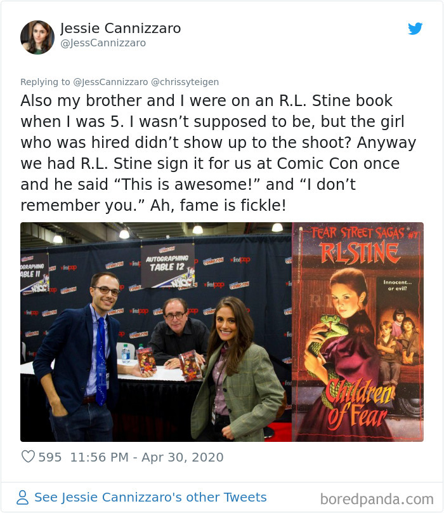
Task: Click the person icon beside other Tweets link
Action: pyautogui.click(x=23, y=497)
